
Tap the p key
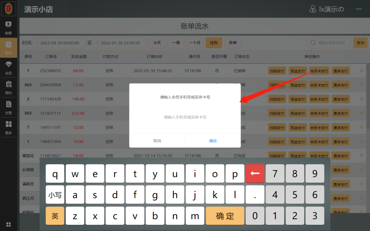(x=235, y=174)
